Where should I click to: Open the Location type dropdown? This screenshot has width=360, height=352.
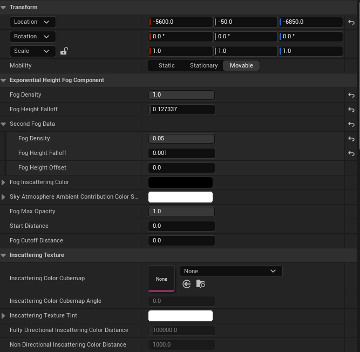pyautogui.click(x=32, y=22)
